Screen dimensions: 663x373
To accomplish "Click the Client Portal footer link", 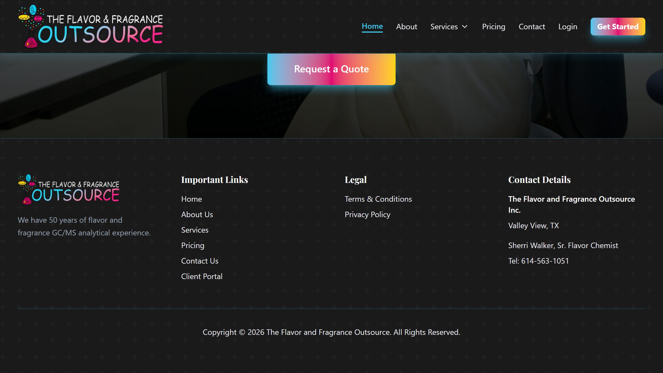I will (202, 276).
